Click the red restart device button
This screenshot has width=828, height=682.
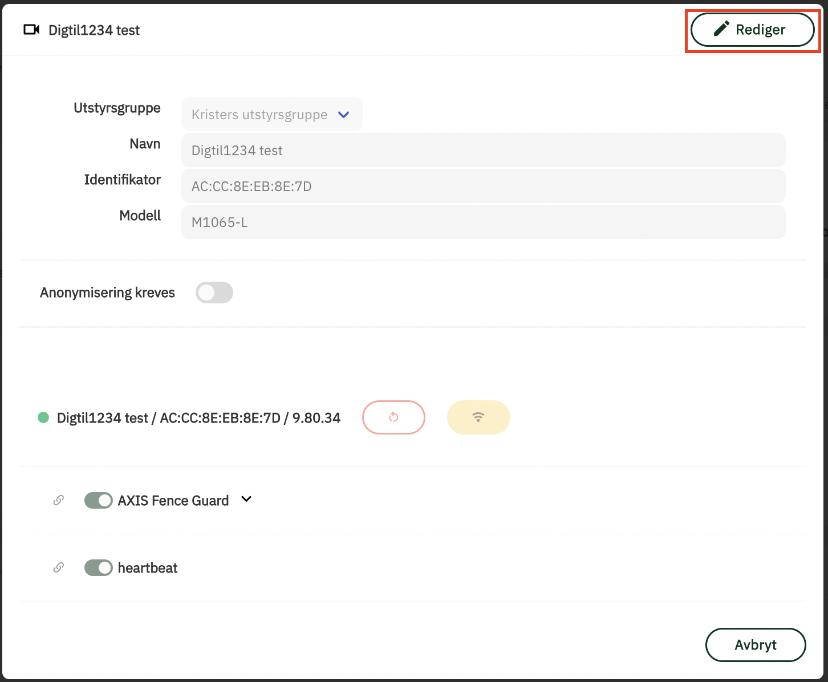coord(393,417)
